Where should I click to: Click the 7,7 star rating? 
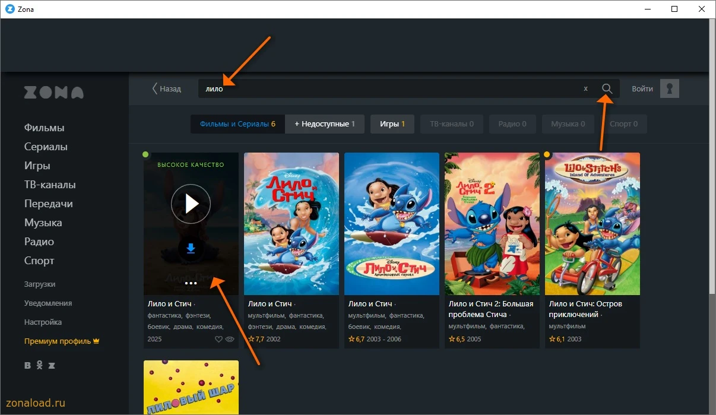pyautogui.click(x=256, y=339)
